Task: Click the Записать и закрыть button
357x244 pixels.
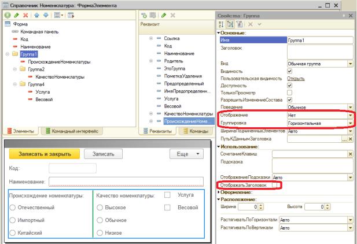Action: coord(45,154)
